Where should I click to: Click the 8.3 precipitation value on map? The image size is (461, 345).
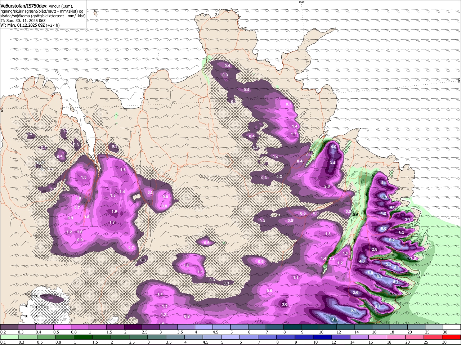coord(335,320)
